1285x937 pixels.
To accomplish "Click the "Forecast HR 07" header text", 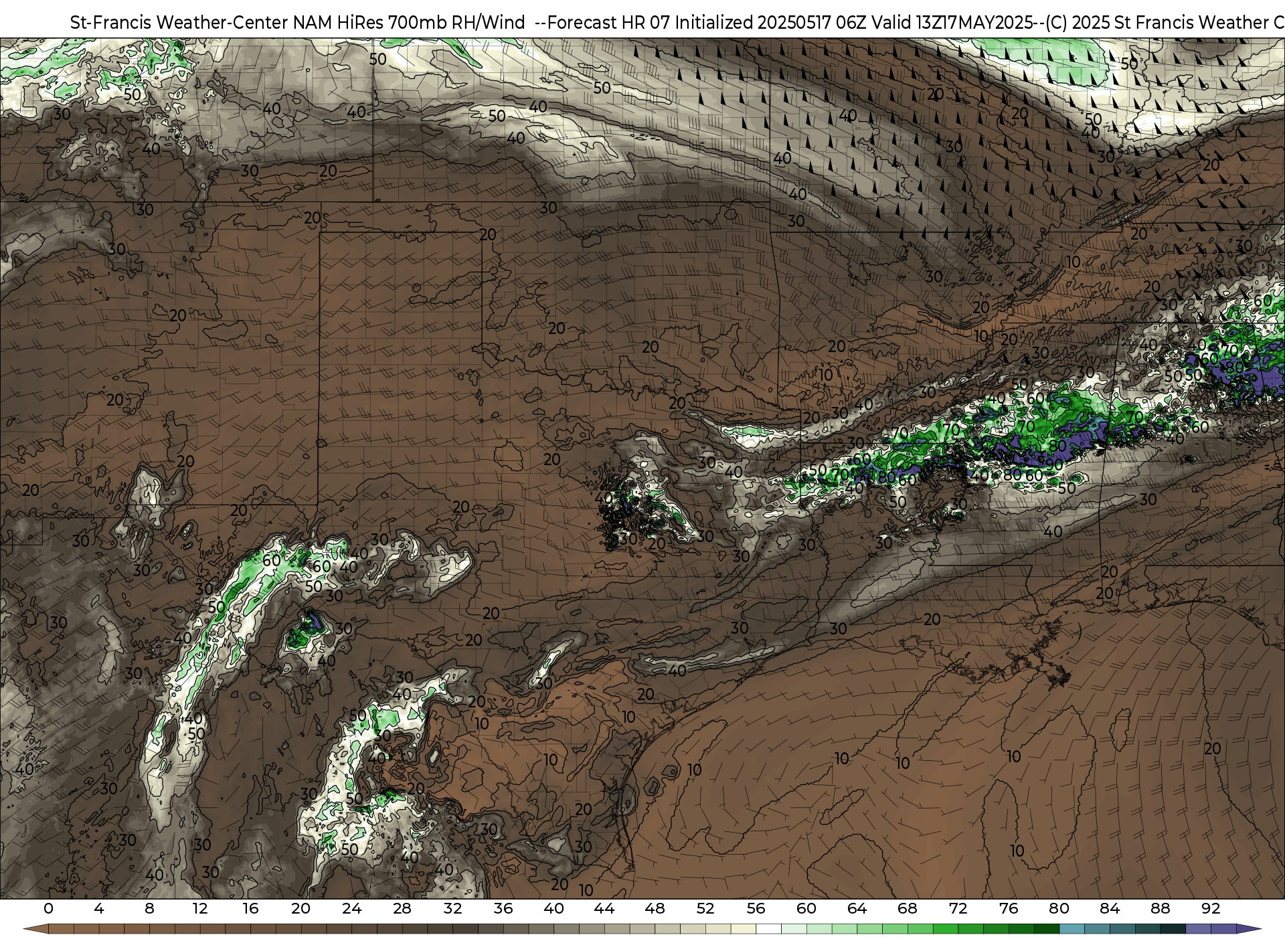I will [x=609, y=23].
